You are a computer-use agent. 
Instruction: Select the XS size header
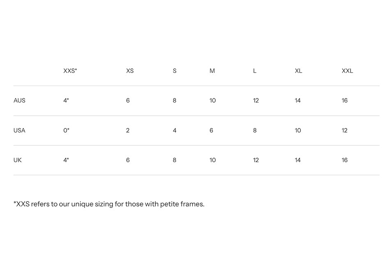[x=130, y=71]
